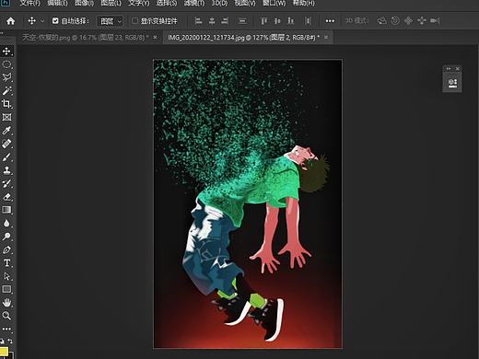Open the 选择 menu

click(x=167, y=3)
